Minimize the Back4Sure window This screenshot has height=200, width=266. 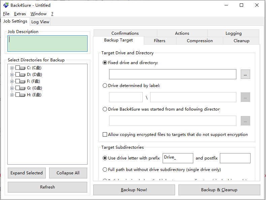pyautogui.click(x=226, y=5)
